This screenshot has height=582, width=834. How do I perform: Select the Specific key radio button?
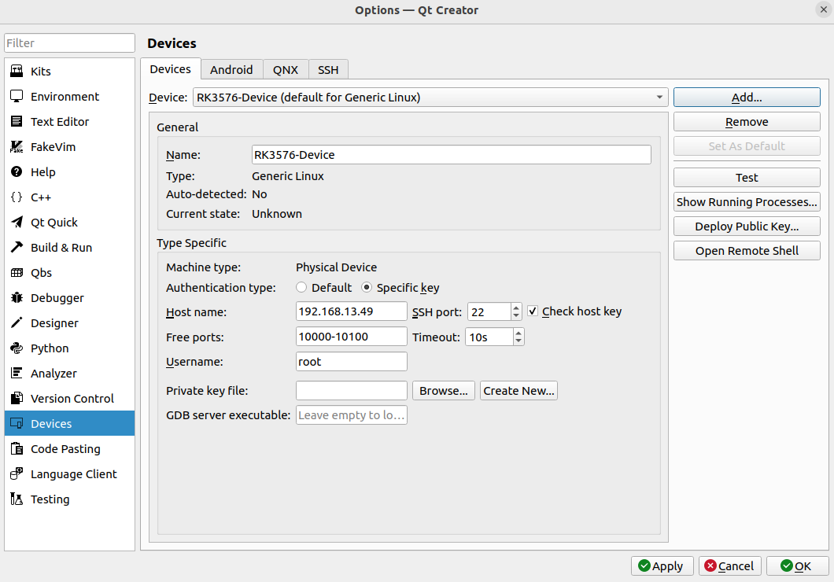[367, 288]
